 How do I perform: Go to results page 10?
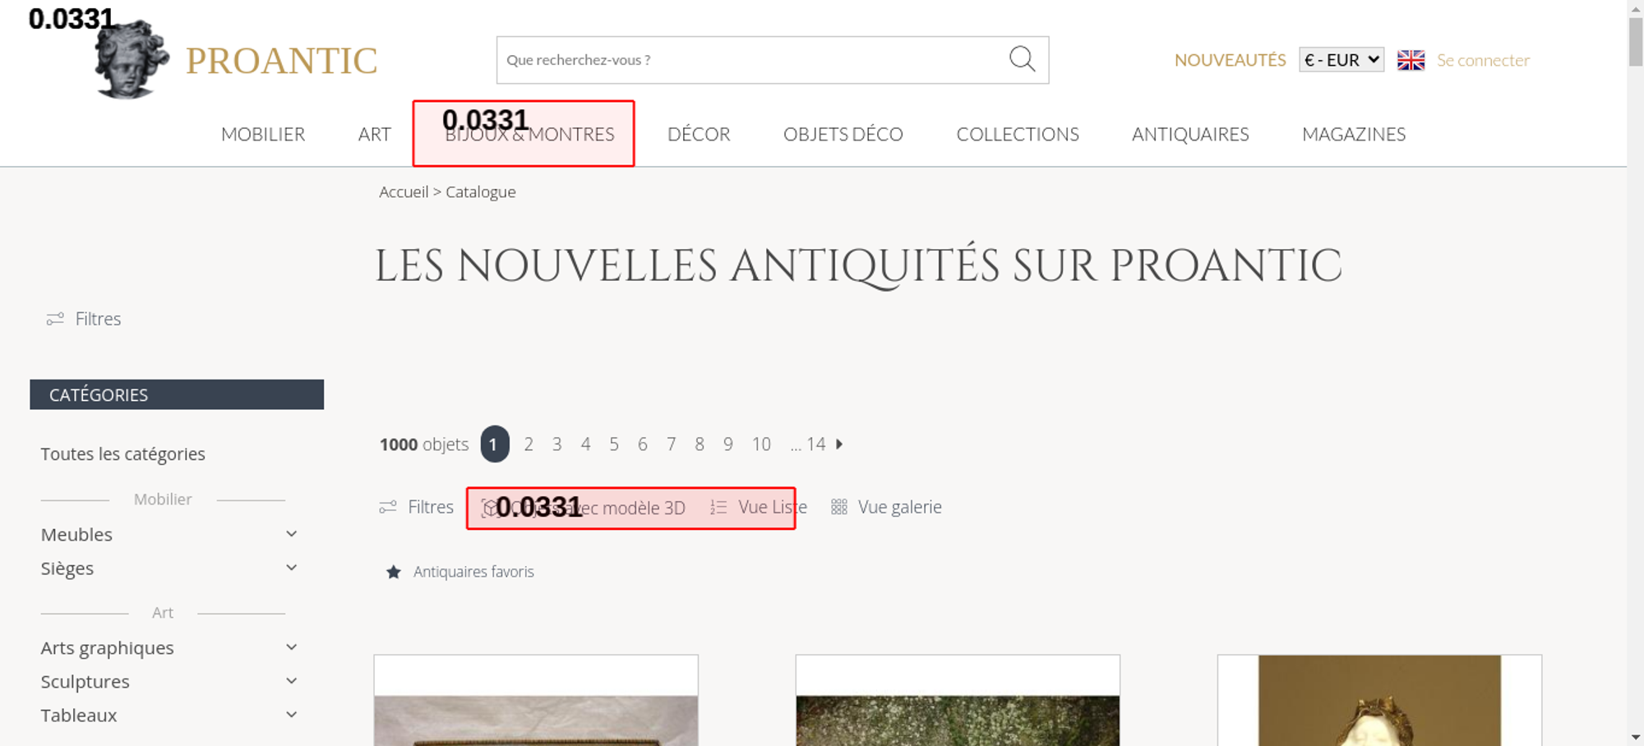pos(761,444)
